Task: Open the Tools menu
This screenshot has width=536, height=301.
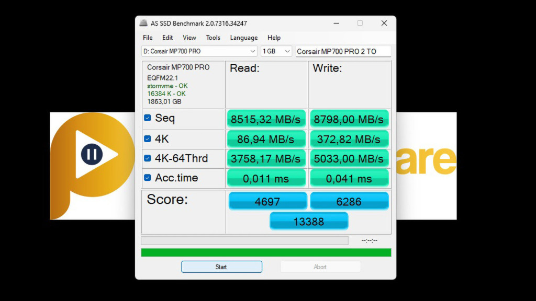Action: tap(213, 38)
